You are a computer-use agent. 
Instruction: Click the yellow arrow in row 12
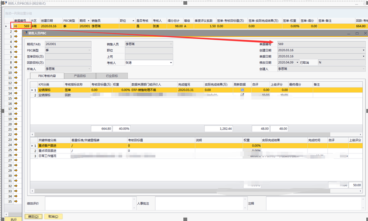click(x=16, y=83)
